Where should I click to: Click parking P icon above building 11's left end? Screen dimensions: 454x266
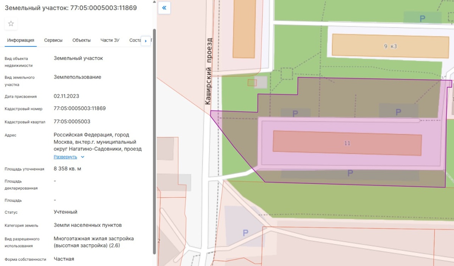295,113
